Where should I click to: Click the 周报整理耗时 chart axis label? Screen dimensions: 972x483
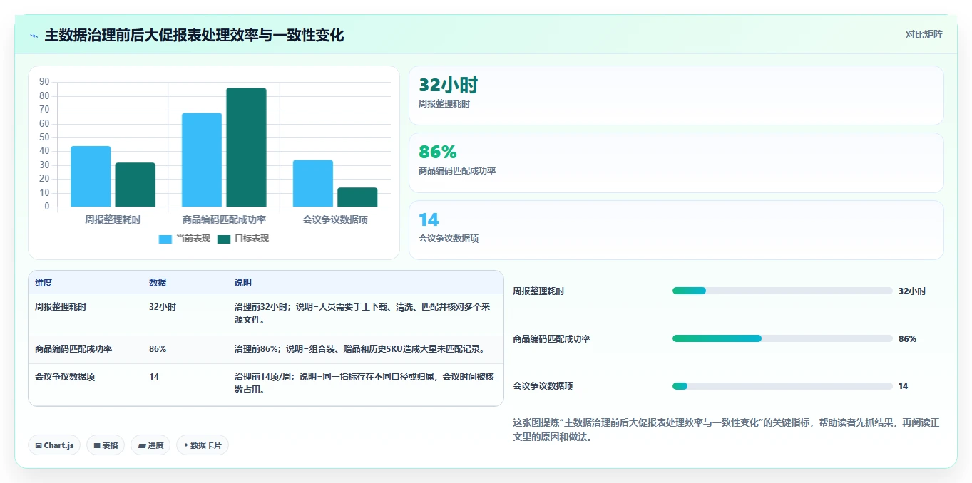(113, 219)
